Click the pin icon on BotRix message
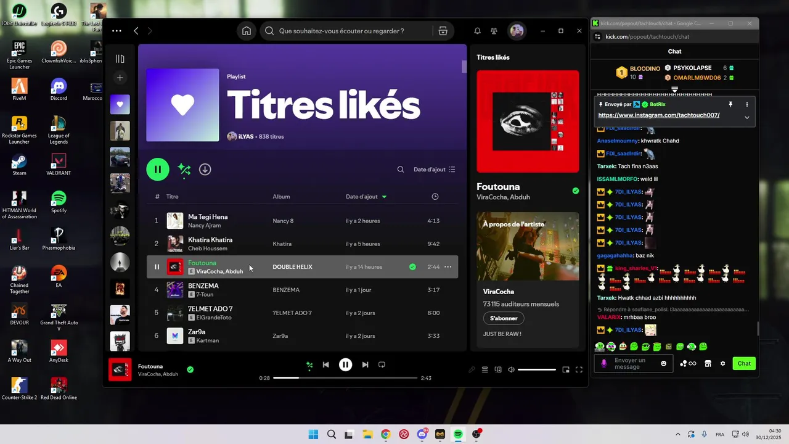 coord(730,105)
